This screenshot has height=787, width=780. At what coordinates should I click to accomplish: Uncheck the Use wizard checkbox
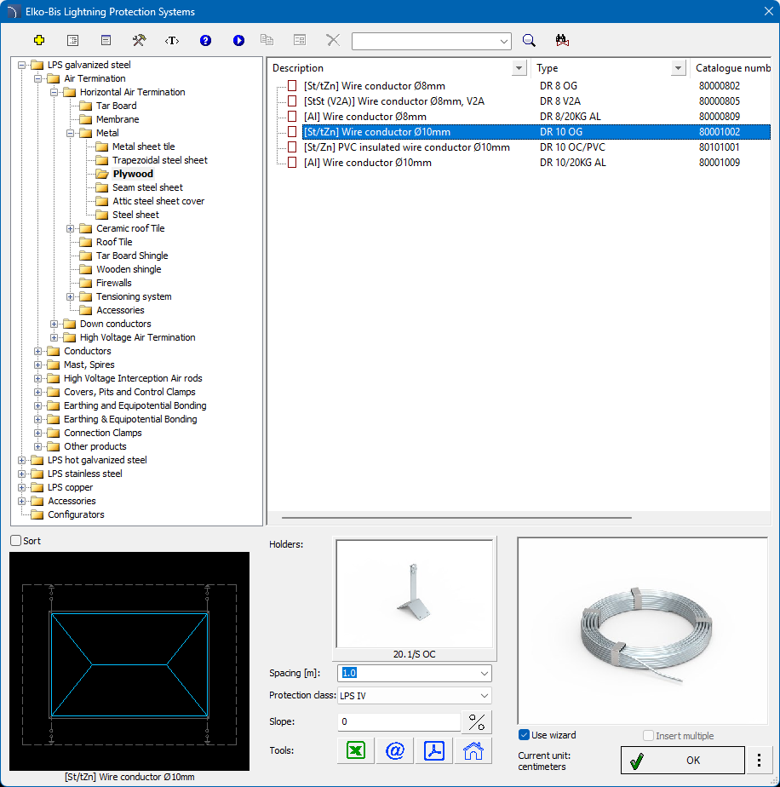(525, 735)
